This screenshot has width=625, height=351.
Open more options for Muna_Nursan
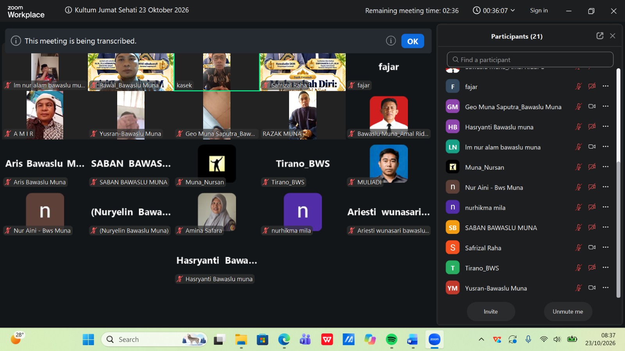[605, 167]
